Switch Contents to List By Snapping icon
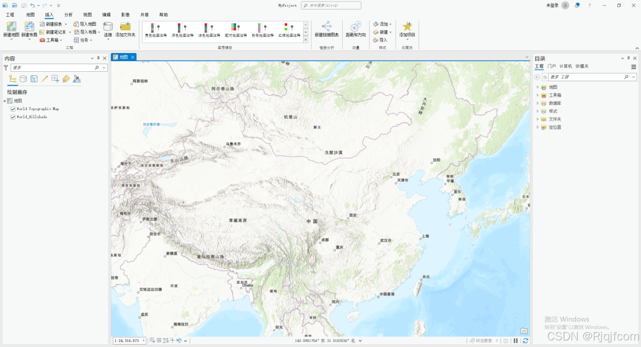641x347 pixels. tap(55, 79)
